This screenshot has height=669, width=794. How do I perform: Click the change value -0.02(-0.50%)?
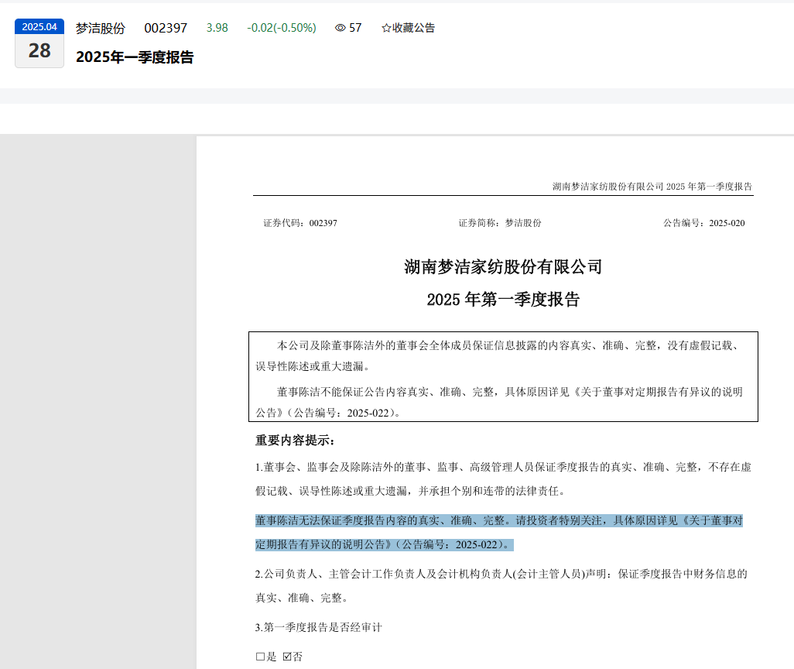282,28
